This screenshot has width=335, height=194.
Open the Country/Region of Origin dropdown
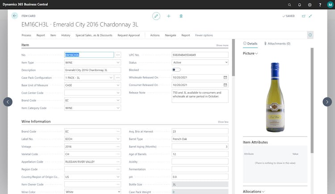pos(118,177)
